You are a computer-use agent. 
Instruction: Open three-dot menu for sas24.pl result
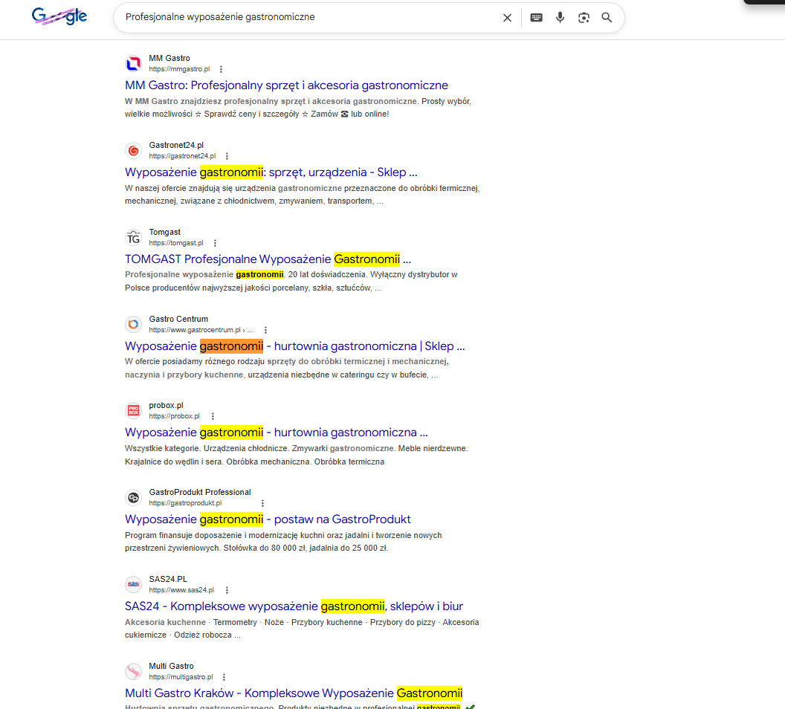(227, 590)
